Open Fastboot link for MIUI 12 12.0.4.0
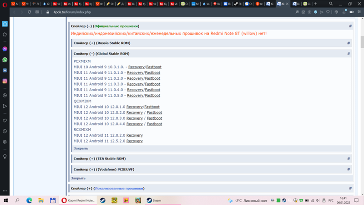This screenshot has width=364, height=205. 154,124
